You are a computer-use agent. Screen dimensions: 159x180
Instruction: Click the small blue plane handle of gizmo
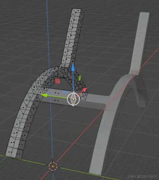(65, 92)
